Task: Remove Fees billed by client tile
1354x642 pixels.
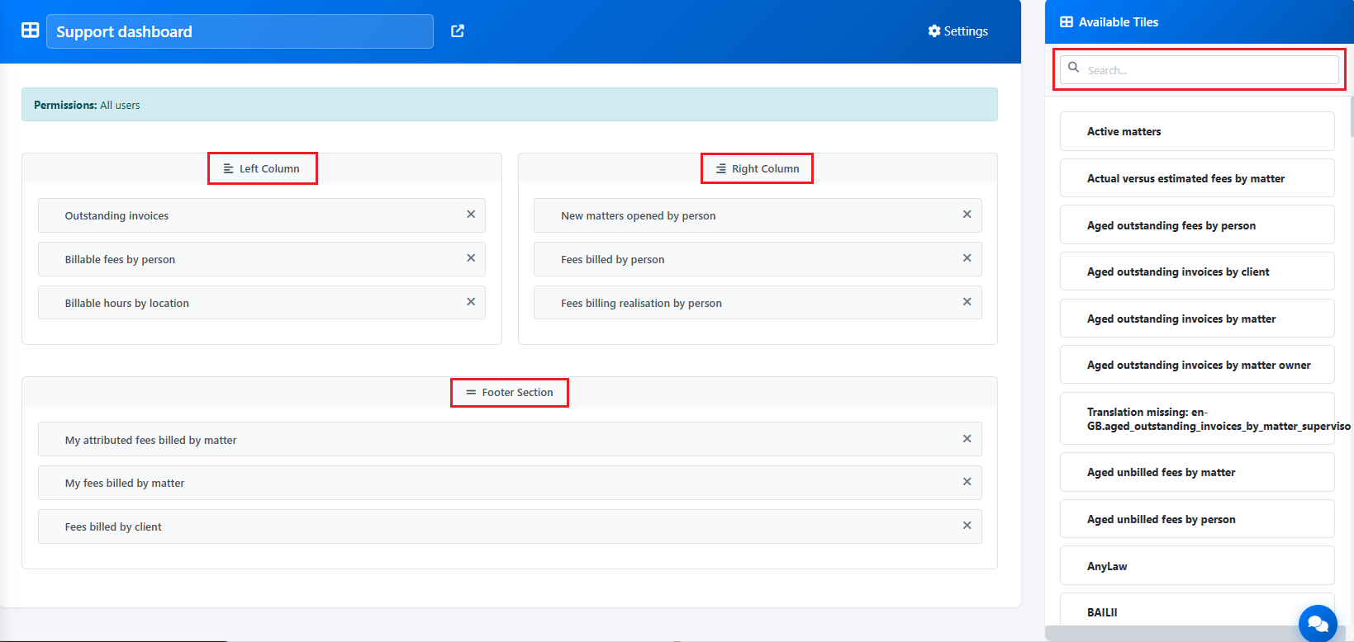Action: 967,526
